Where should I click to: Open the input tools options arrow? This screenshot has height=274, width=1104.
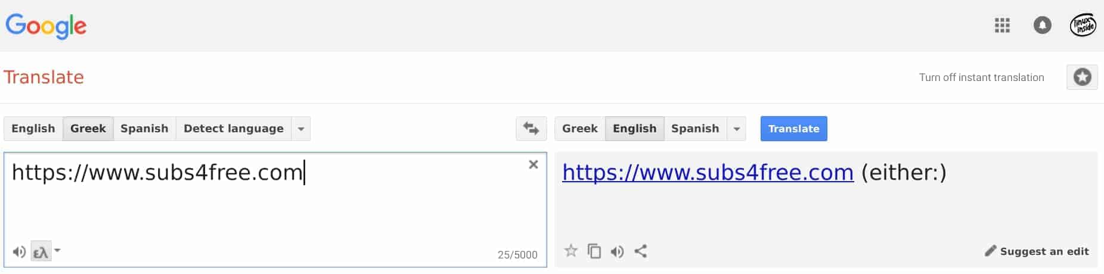pyautogui.click(x=57, y=251)
